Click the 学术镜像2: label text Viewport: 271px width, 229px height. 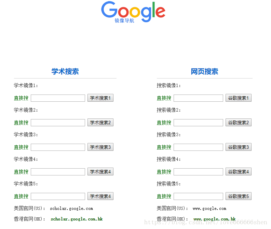[x=26, y=110]
